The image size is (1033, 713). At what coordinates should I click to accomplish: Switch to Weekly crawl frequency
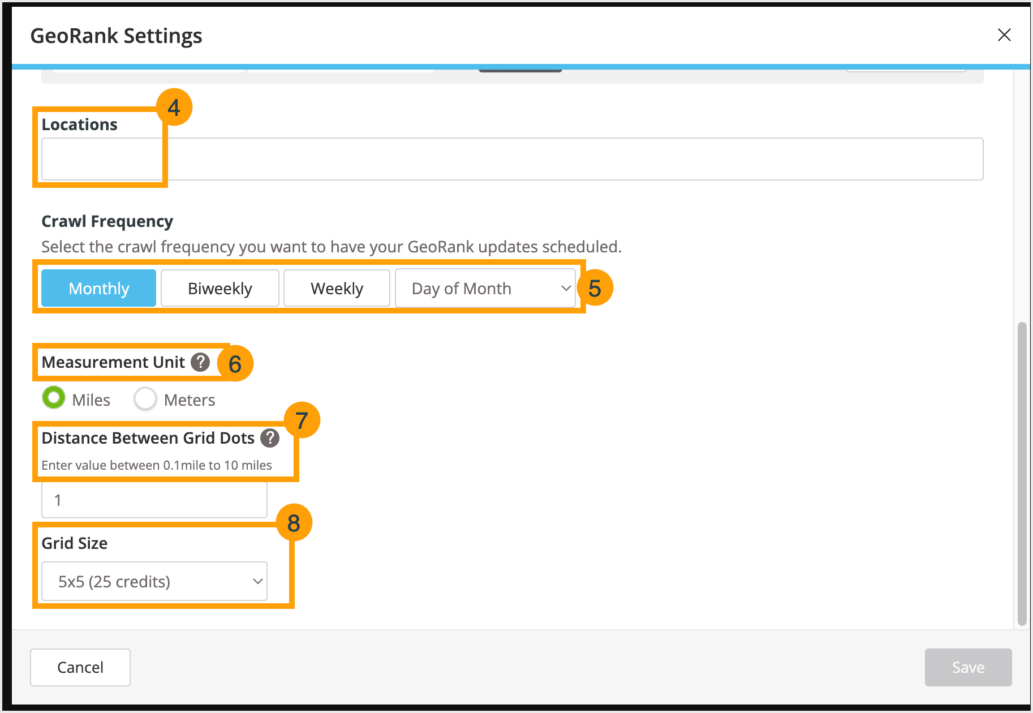pos(337,288)
